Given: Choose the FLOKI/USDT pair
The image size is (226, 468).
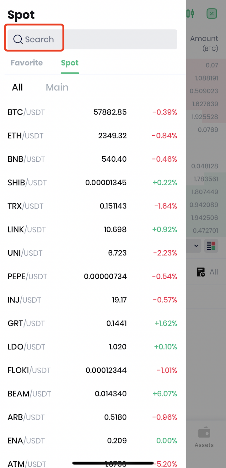Looking at the screenshot, I should click(92, 370).
